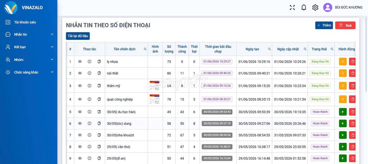Image resolution: width=368 pixels, height=164 pixels.
Task: Open search filter for 'Ngày tạo' column
Action: (x=270, y=49)
